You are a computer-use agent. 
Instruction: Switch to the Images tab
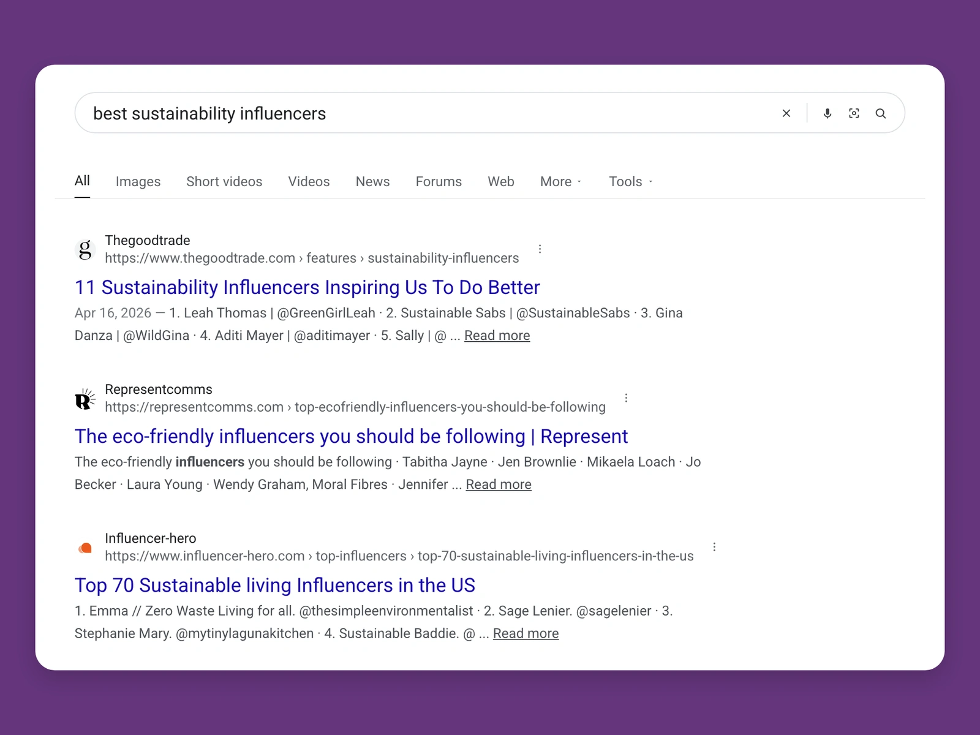coord(138,182)
